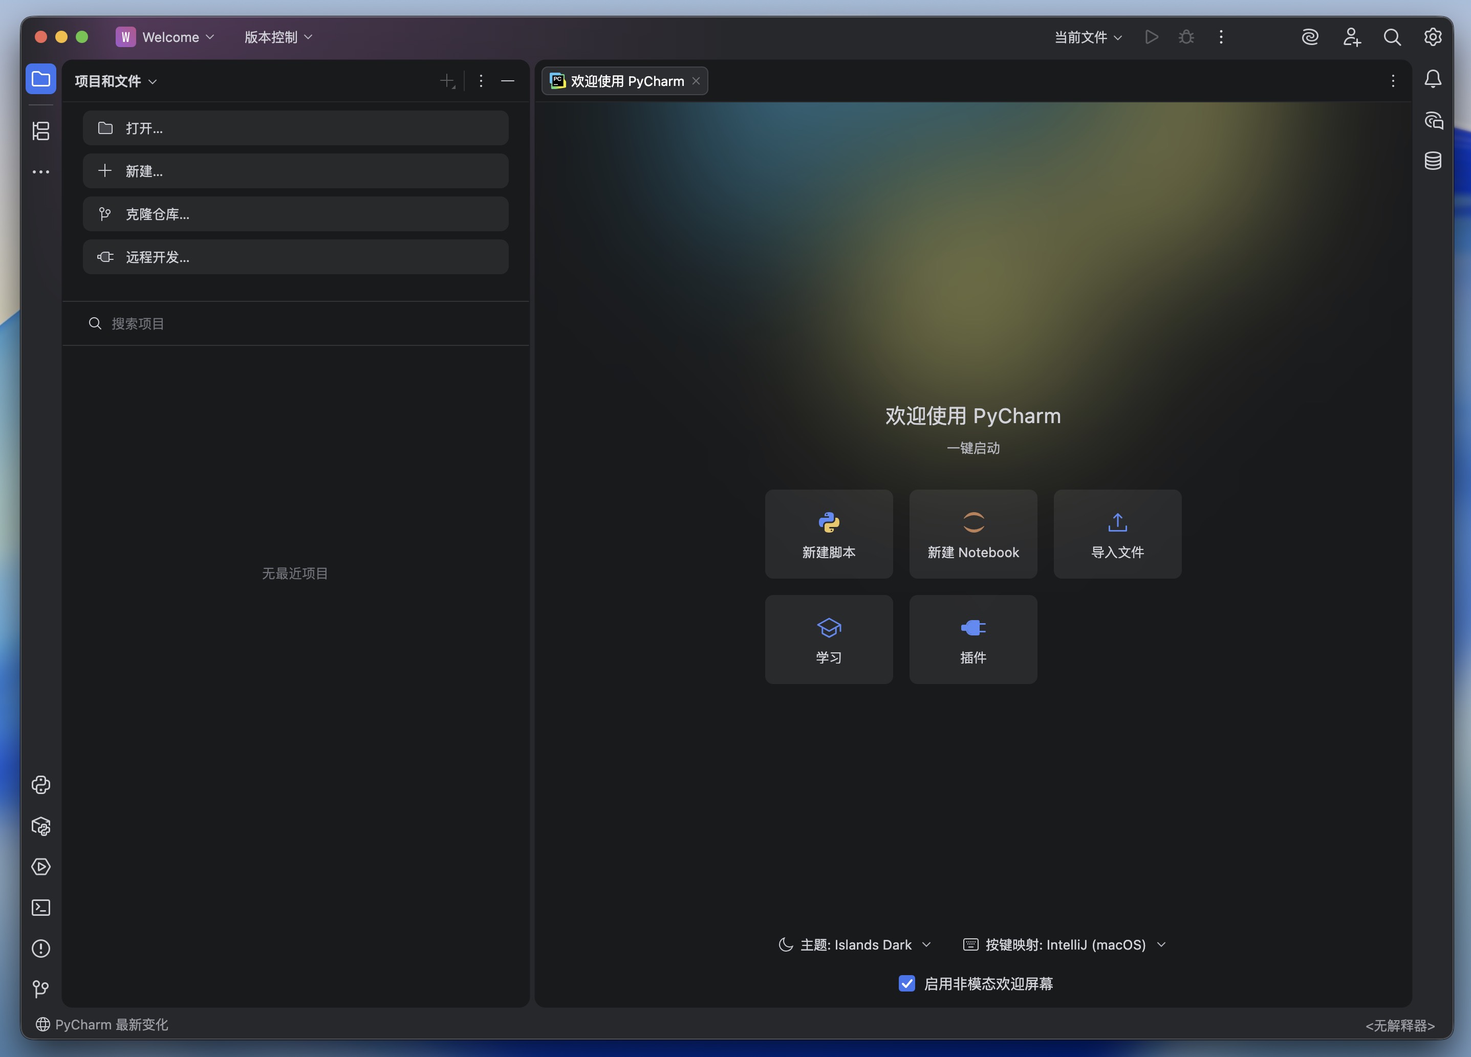The image size is (1471, 1057).
Task: Uncheck 启用非模态欢迎屏幕 checkbox
Action: 907,983
